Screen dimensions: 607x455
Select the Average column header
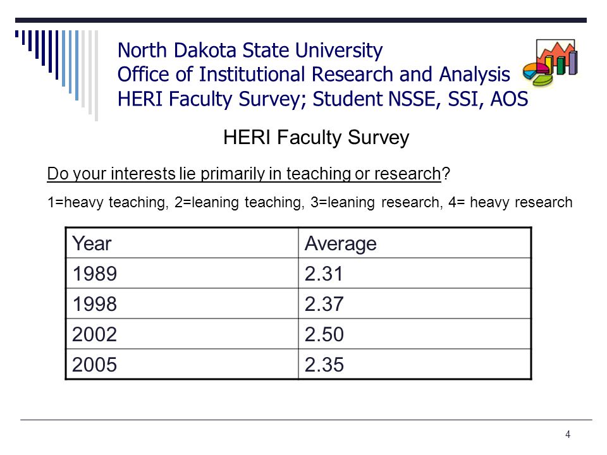pos(415,243)
